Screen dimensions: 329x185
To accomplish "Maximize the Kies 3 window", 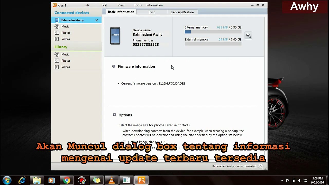I will pos(258,5).
